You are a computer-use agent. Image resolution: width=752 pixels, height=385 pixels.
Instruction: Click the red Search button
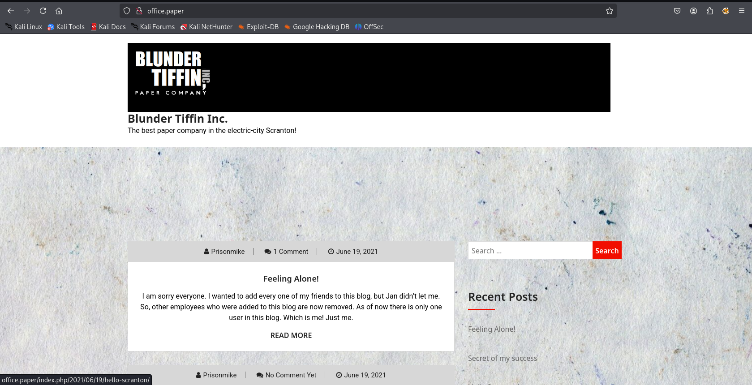click(606, 251)
